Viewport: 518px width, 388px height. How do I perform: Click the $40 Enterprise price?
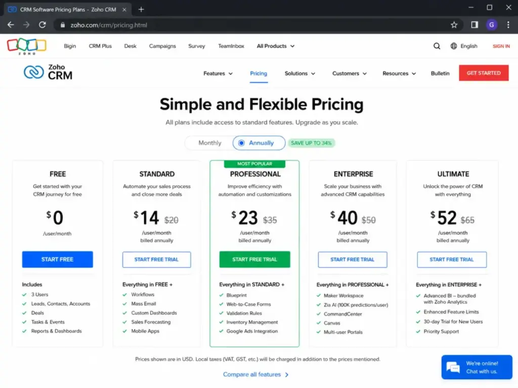click(x=344, y=218)
